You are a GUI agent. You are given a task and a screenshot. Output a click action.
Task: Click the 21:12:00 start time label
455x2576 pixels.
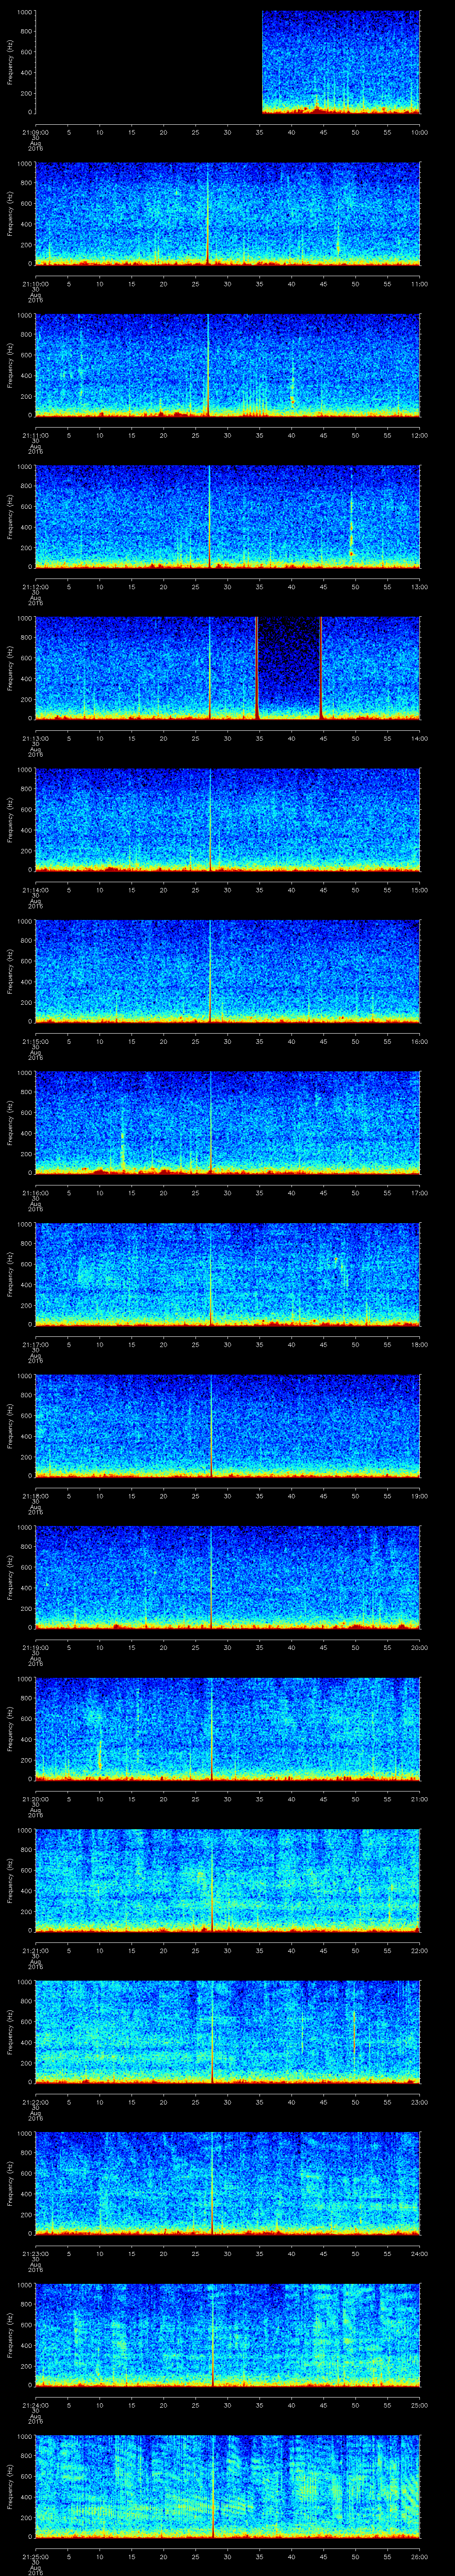coord(35,587)
